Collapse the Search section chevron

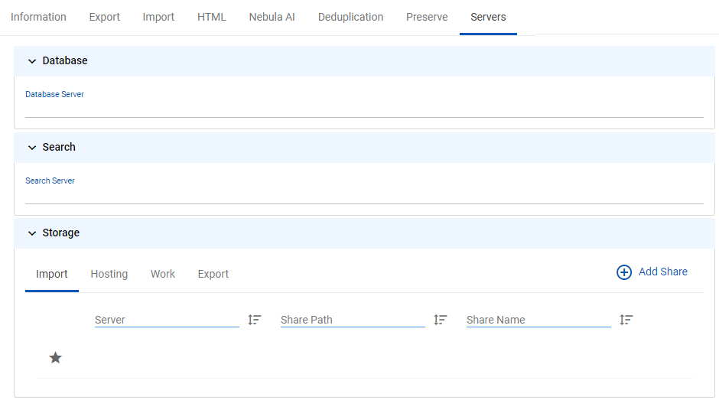(x=32, y=148)
